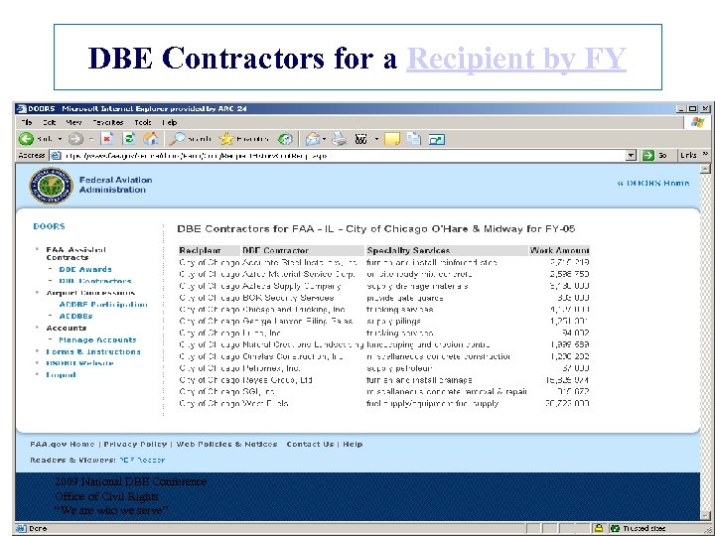Viewport: 715px width, 536px height.
Task: Open the PDF Reader link
Action: coord(142,460)
